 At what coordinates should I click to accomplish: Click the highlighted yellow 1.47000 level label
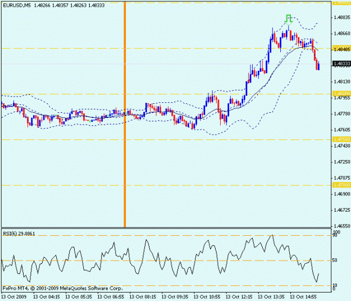click(341, 185)
